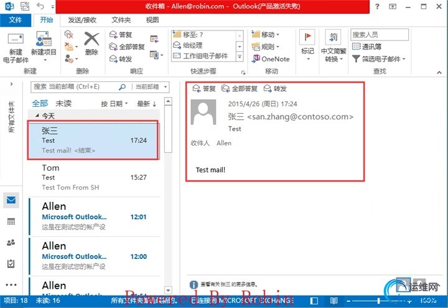Show All (全部) messages filter
448x308 pixels.
point(40,103)
